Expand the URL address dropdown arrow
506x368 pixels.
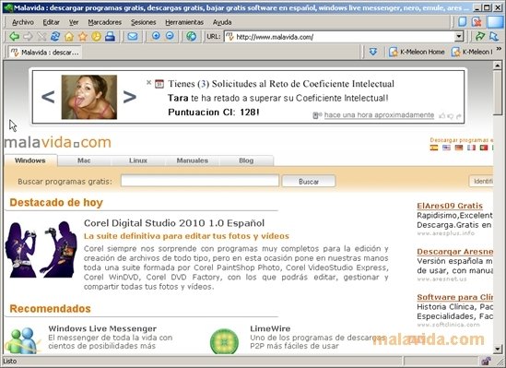point(459,37)
